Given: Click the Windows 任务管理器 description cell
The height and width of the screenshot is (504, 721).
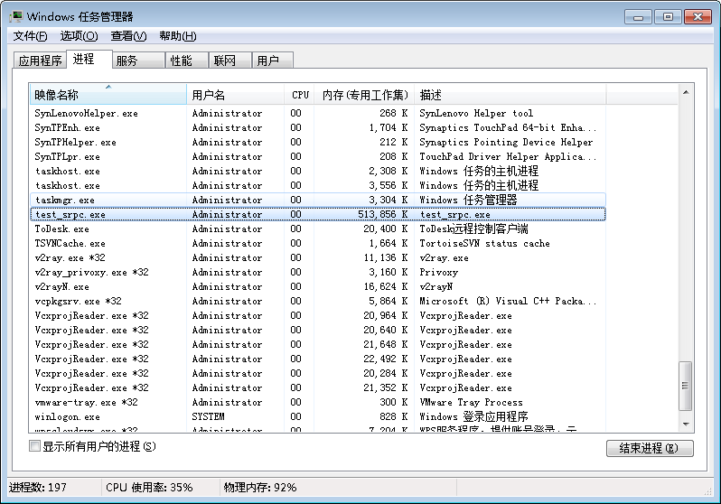Looking at the screenshot, I should coord(468,200).
